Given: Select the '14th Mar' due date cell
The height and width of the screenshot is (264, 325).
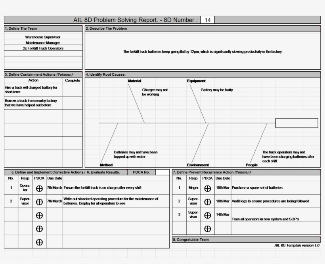Looking at the screenshot, I should [x=223, y=214].
